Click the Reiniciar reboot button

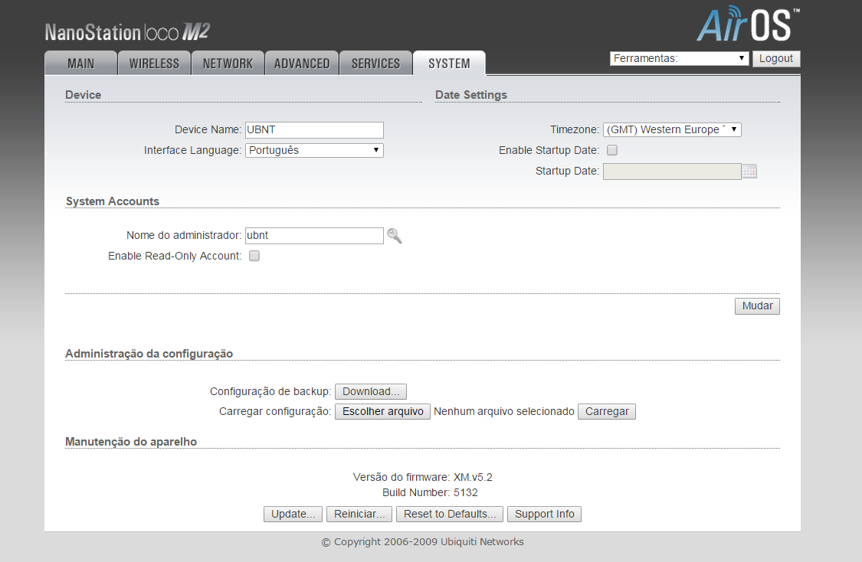coord(359,515)
